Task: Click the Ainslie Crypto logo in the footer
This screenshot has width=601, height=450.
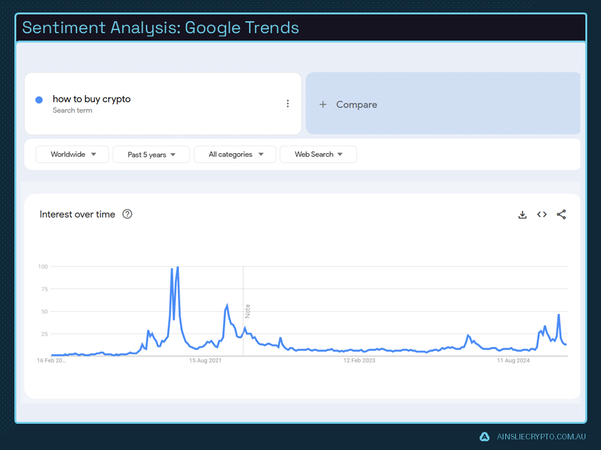Action: 484,436
